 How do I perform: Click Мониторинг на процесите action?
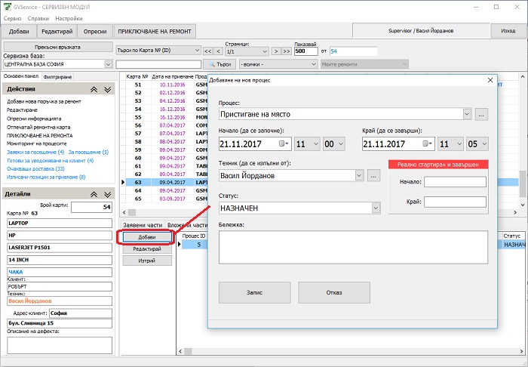37,143
